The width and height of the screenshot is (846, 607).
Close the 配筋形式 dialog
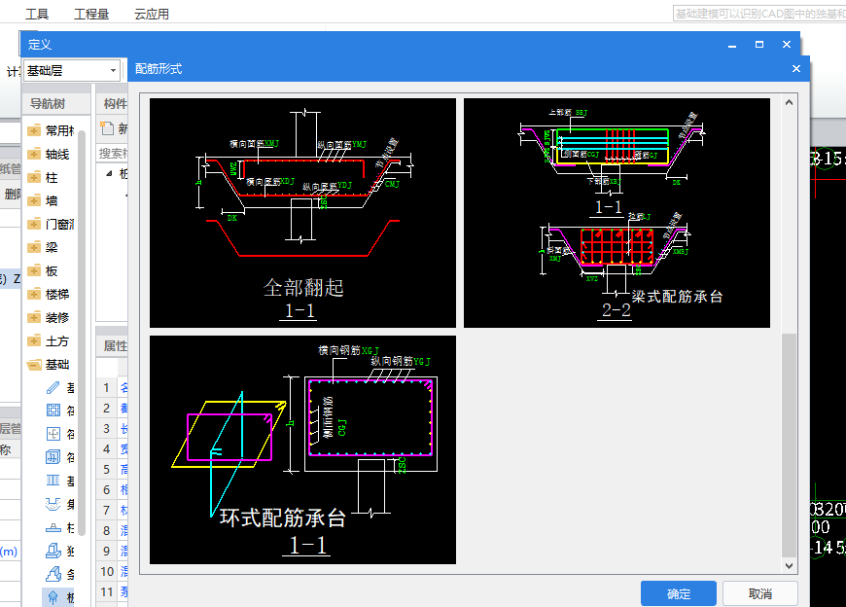pyautogui.click(x=796, y=68)
